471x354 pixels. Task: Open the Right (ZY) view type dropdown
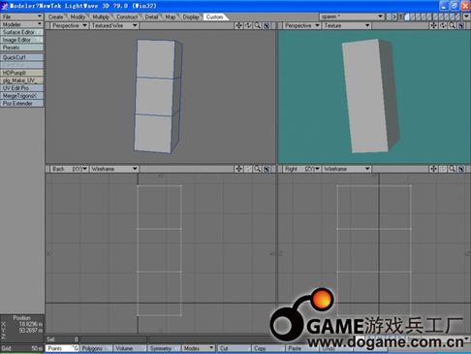point(301,169)
